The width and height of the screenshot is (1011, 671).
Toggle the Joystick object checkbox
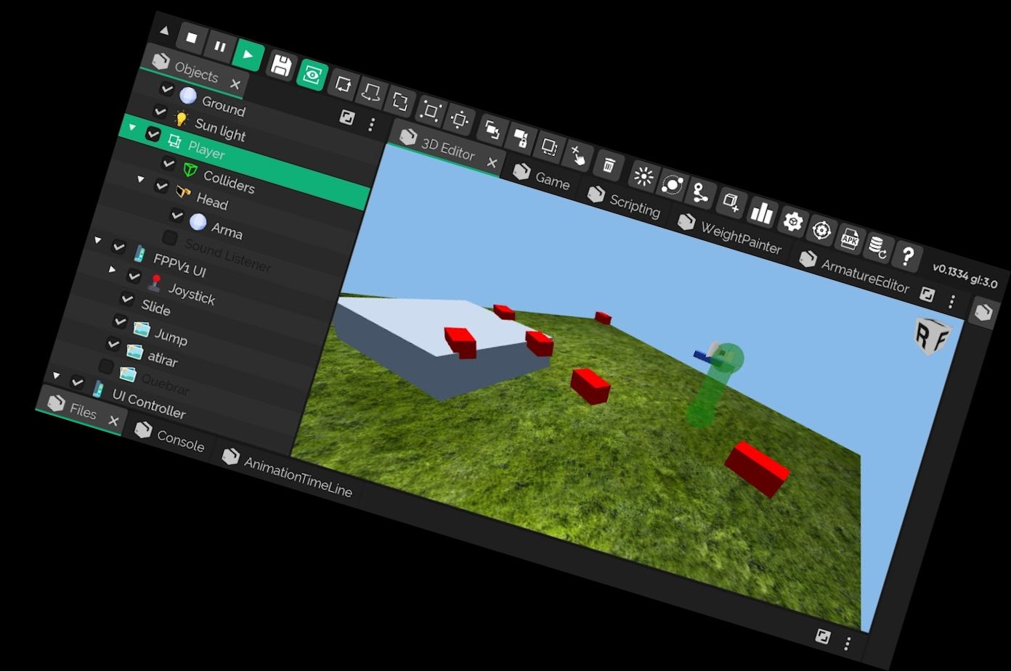coord(134,276)
